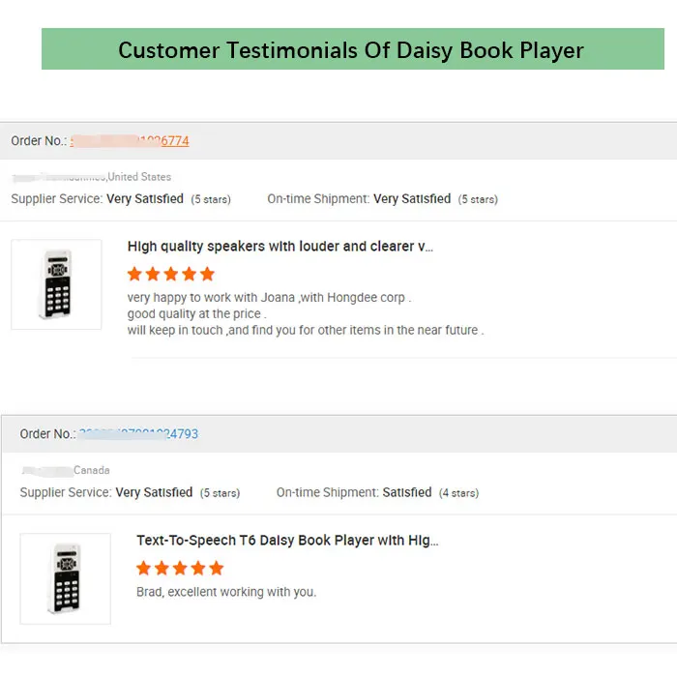The image size is (677, 677).
Task: Click the first star of the Brad review rating
Action: [x=144, y=569]
